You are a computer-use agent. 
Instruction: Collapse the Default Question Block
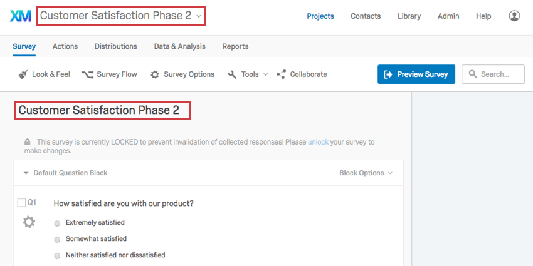pyautogui.click(x=26, y=173)
